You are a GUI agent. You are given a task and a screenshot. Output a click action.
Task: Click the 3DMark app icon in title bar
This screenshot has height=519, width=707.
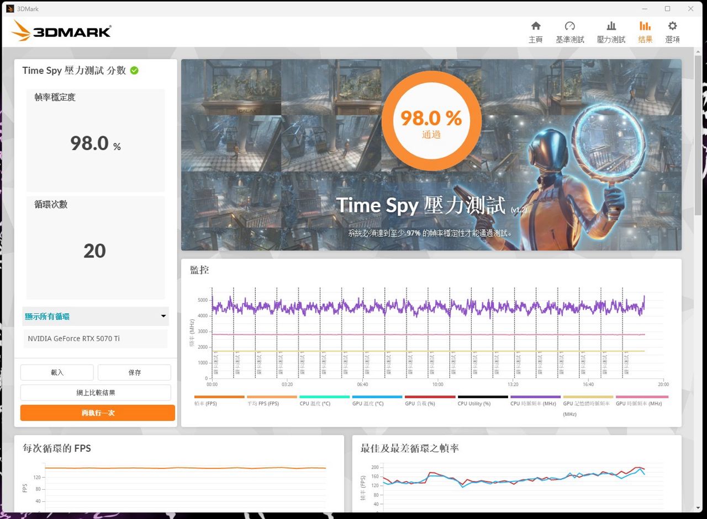[x=9, y=9]
